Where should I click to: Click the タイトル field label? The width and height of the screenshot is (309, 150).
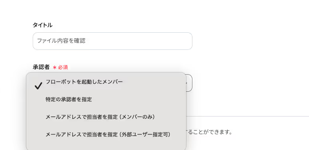42,25
